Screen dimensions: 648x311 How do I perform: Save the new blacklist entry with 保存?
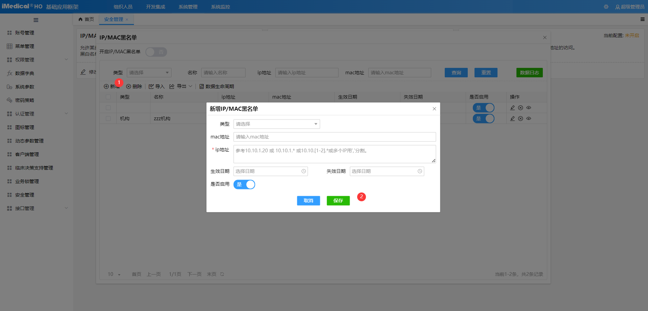[x=338, y=200]
